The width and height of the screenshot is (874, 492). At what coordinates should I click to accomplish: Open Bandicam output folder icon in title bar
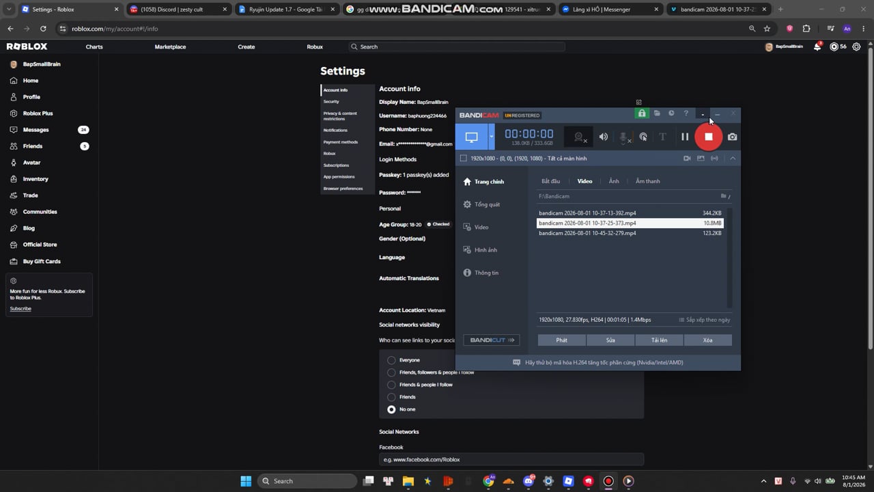point(657,113)
